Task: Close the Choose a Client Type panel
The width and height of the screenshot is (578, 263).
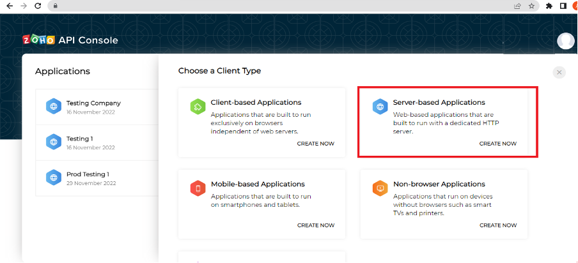Action: [559, 73]
